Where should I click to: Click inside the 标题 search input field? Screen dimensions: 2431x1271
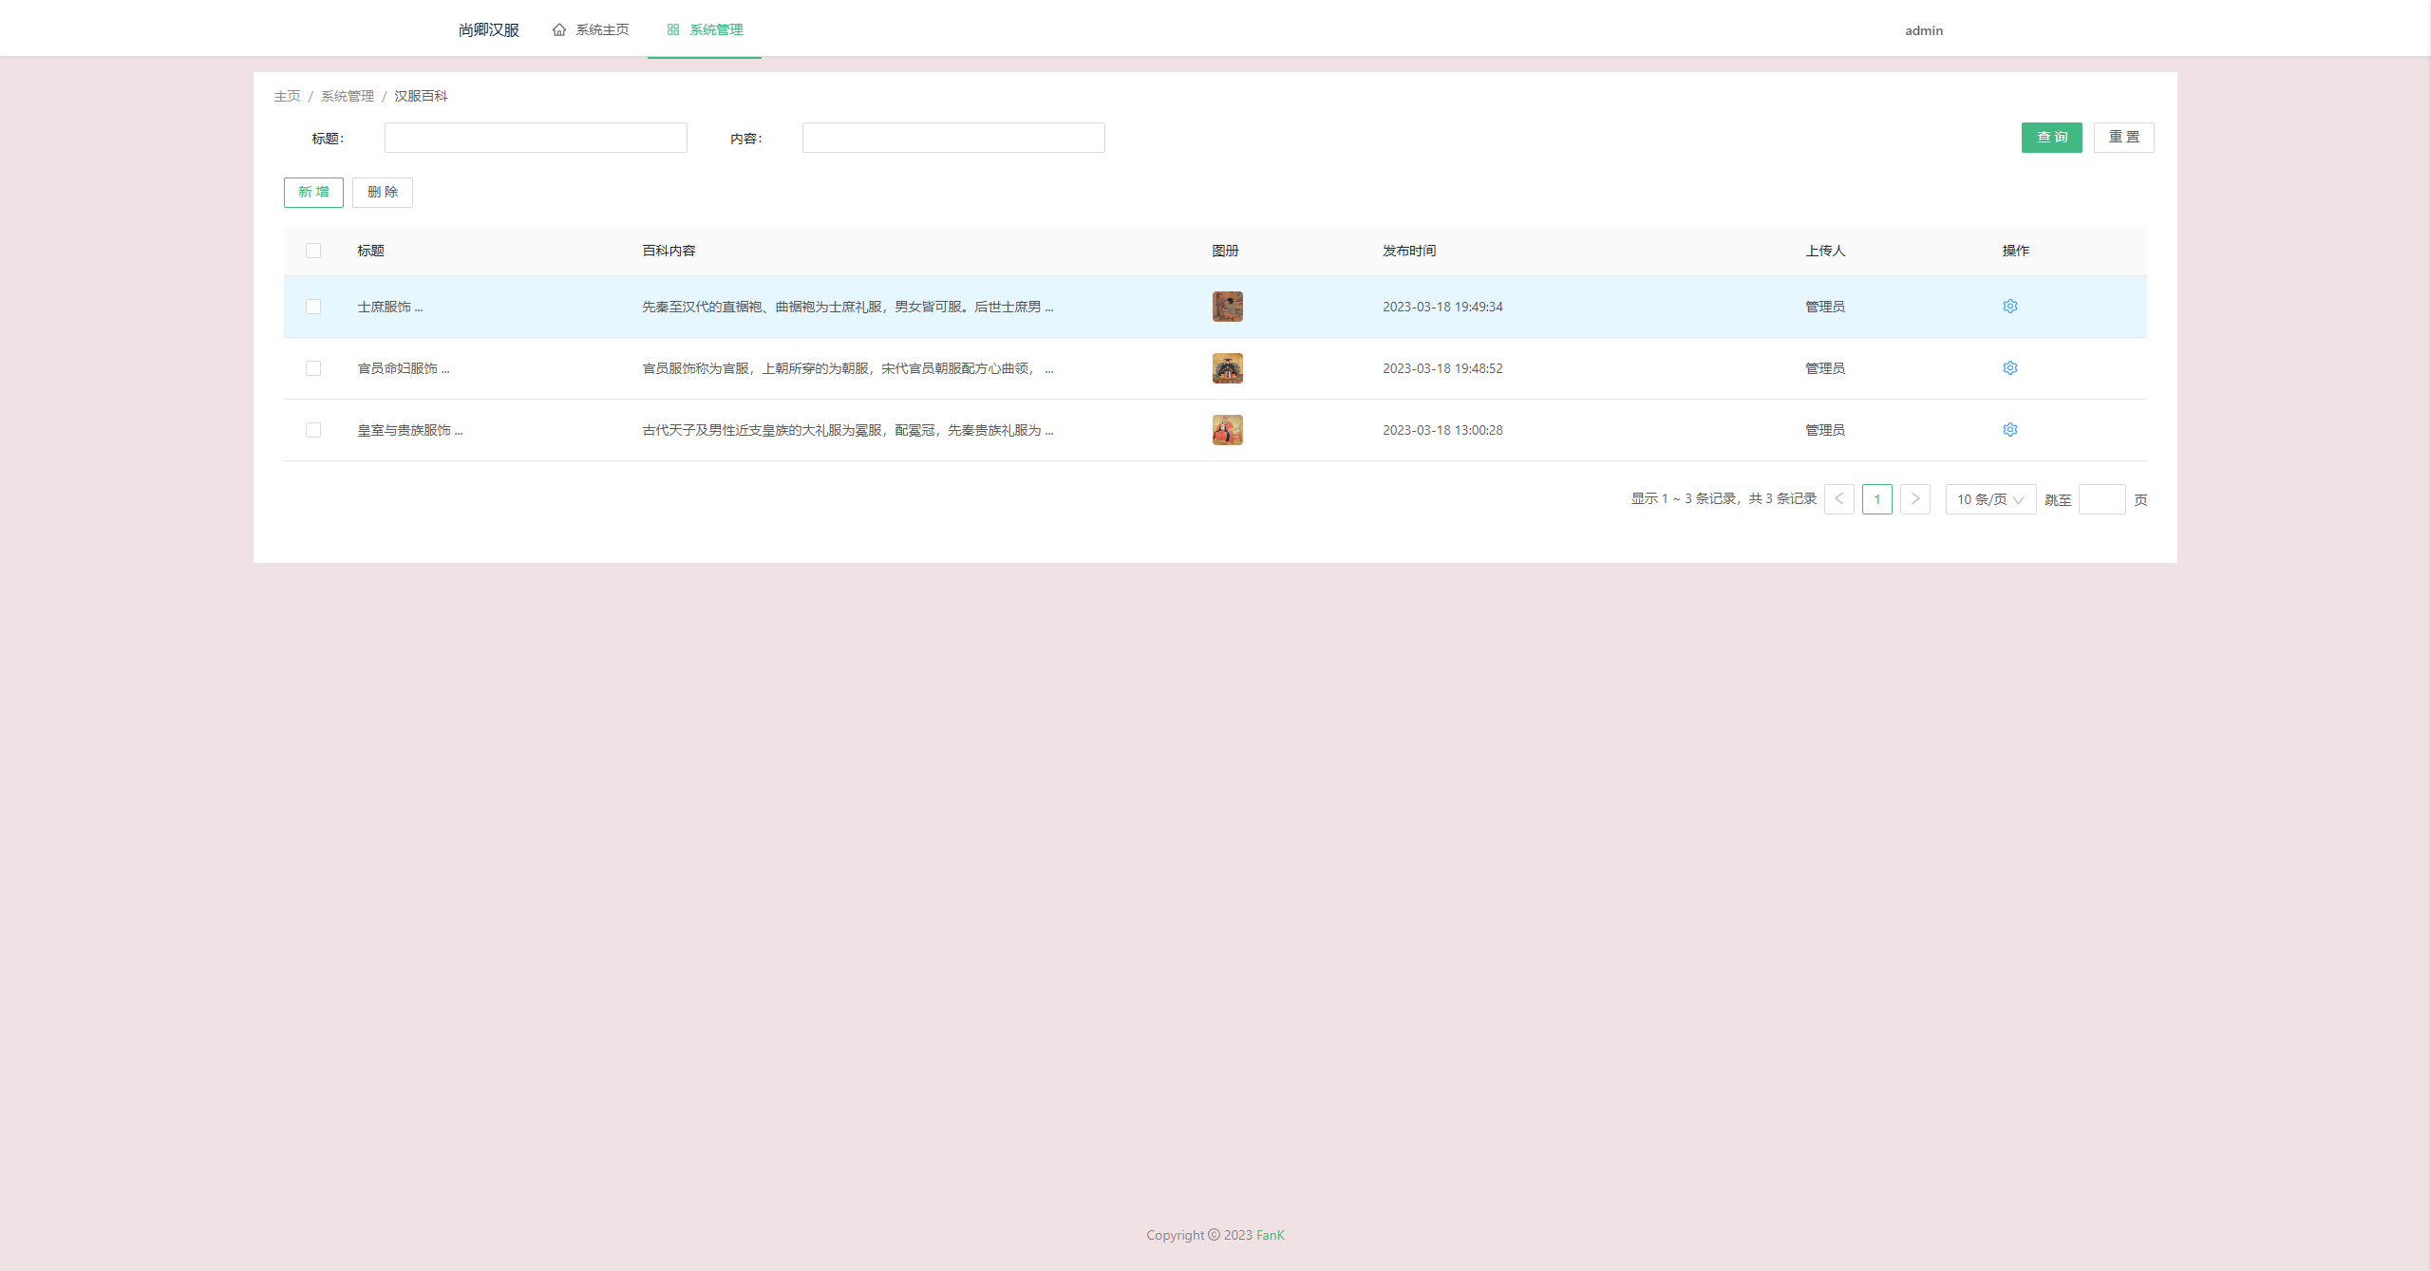tap(535, 137)
